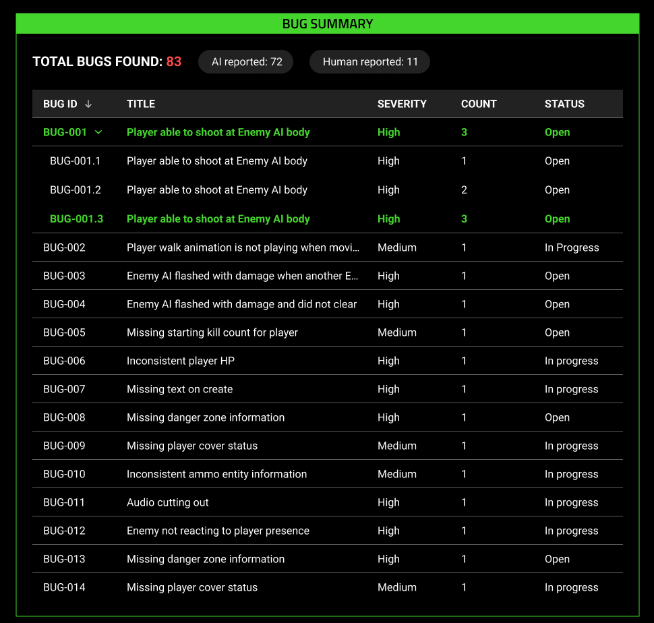This screenshot has height=623, width=654.
Task: Click BUG-013 title 'Missing danger zone information'
Action: coord(206,560)
